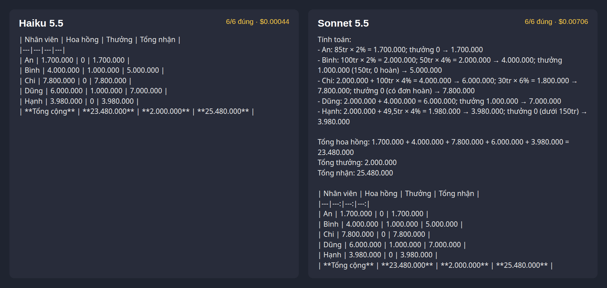
Task: Click the "- Bình: 100tr × 2%" calculation line
Action: coord(440,65)
